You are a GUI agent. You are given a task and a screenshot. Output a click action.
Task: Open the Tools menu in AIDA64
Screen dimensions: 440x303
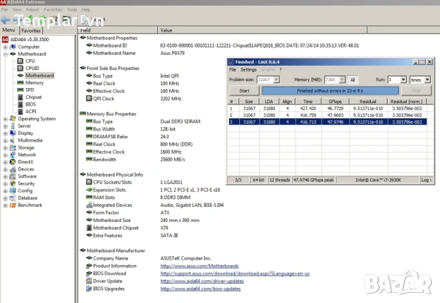71,10
